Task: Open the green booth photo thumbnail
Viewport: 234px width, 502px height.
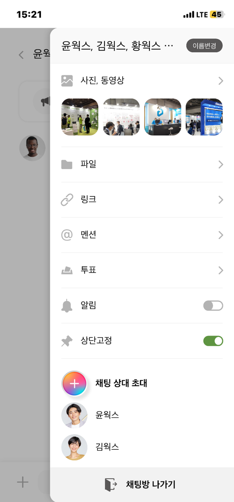Action: point(80,117)
